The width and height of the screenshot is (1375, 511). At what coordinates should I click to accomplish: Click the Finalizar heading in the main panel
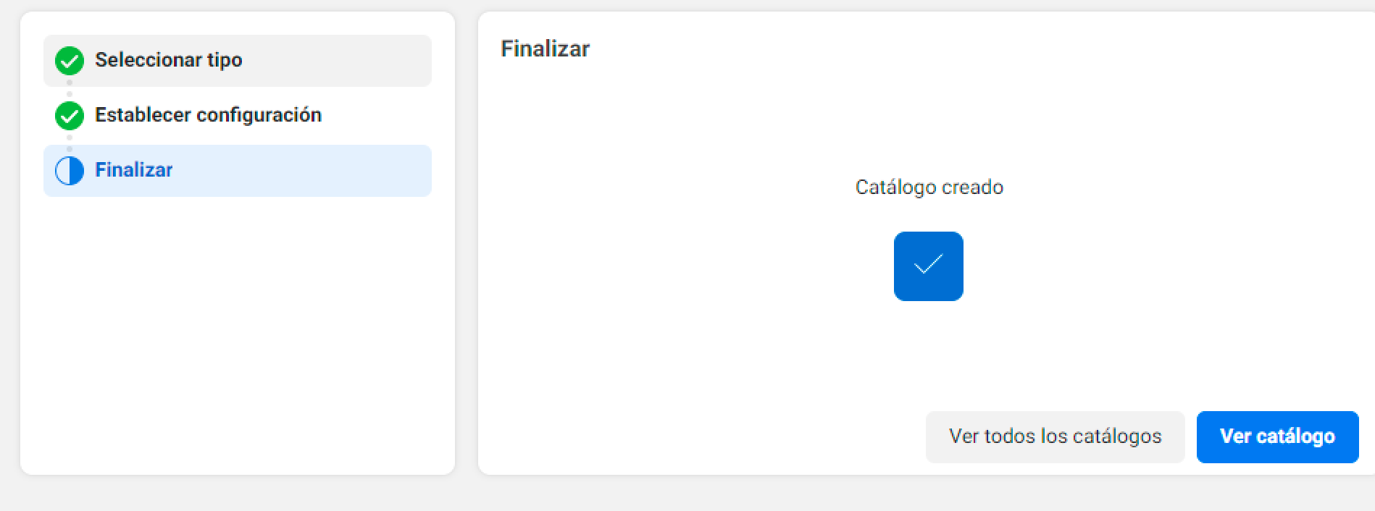[x=545, y=48]
